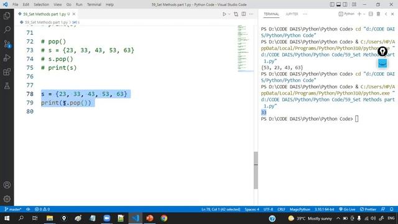
Task: Open the Run menu
Action: pyautogui.click(x=79, y=4)
